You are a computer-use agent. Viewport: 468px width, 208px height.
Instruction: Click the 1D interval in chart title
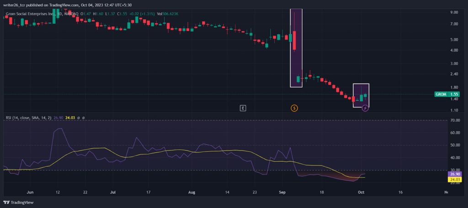click(60, 14)
